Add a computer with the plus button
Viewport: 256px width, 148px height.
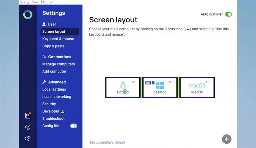click(227, 139)
